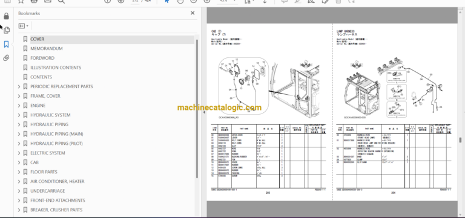Screen dimensions: 465x218
Task: Select the ELECTRIC SYSTEM bookmark label
Action: click(48, 153)
